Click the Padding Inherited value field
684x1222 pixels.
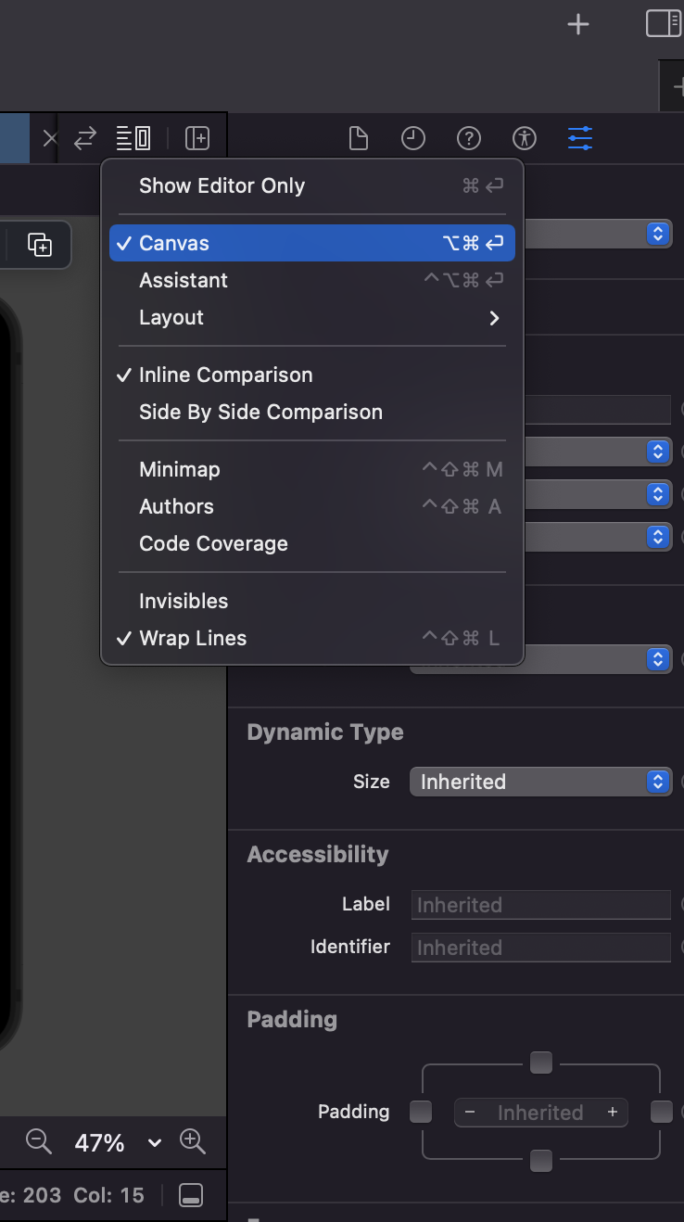click(x=540, y=1113)
